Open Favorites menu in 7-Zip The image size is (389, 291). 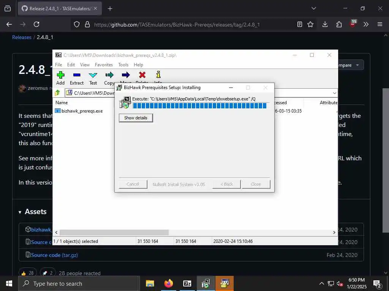pos(104,64)
